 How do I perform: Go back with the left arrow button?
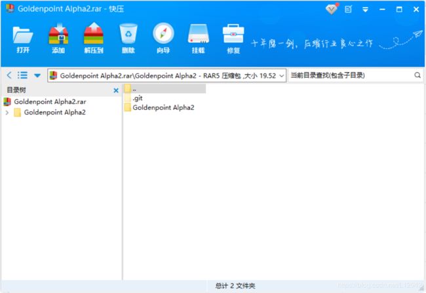pyautogui.click(x=9, y=75)
